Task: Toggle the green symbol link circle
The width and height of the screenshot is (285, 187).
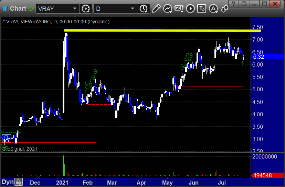Action: pos(31,9)
